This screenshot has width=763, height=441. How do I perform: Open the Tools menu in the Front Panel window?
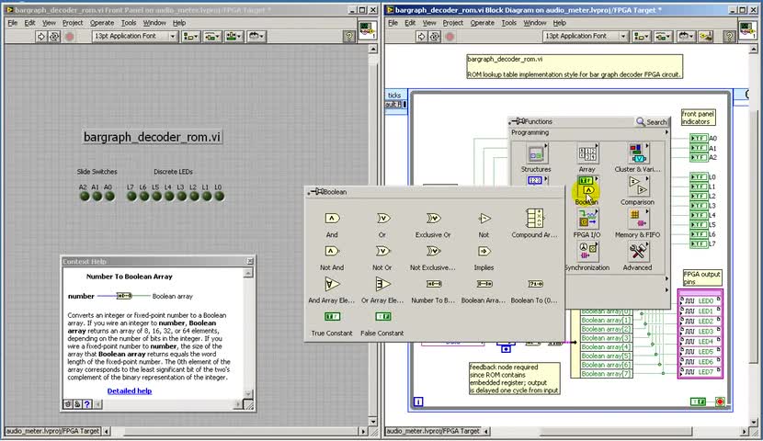128,22
